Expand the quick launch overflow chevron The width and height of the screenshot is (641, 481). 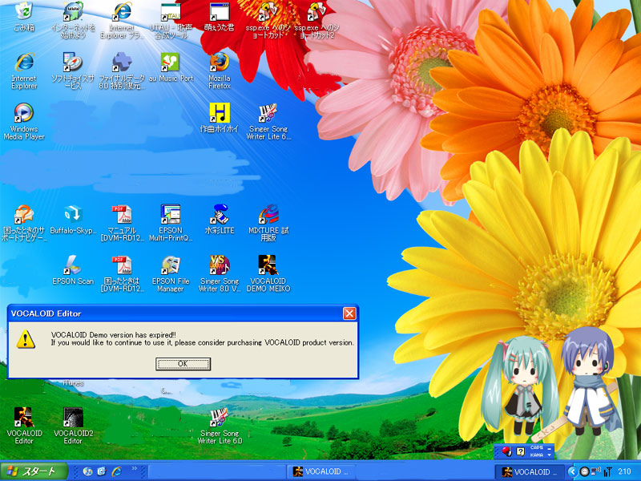pos(134,468)
